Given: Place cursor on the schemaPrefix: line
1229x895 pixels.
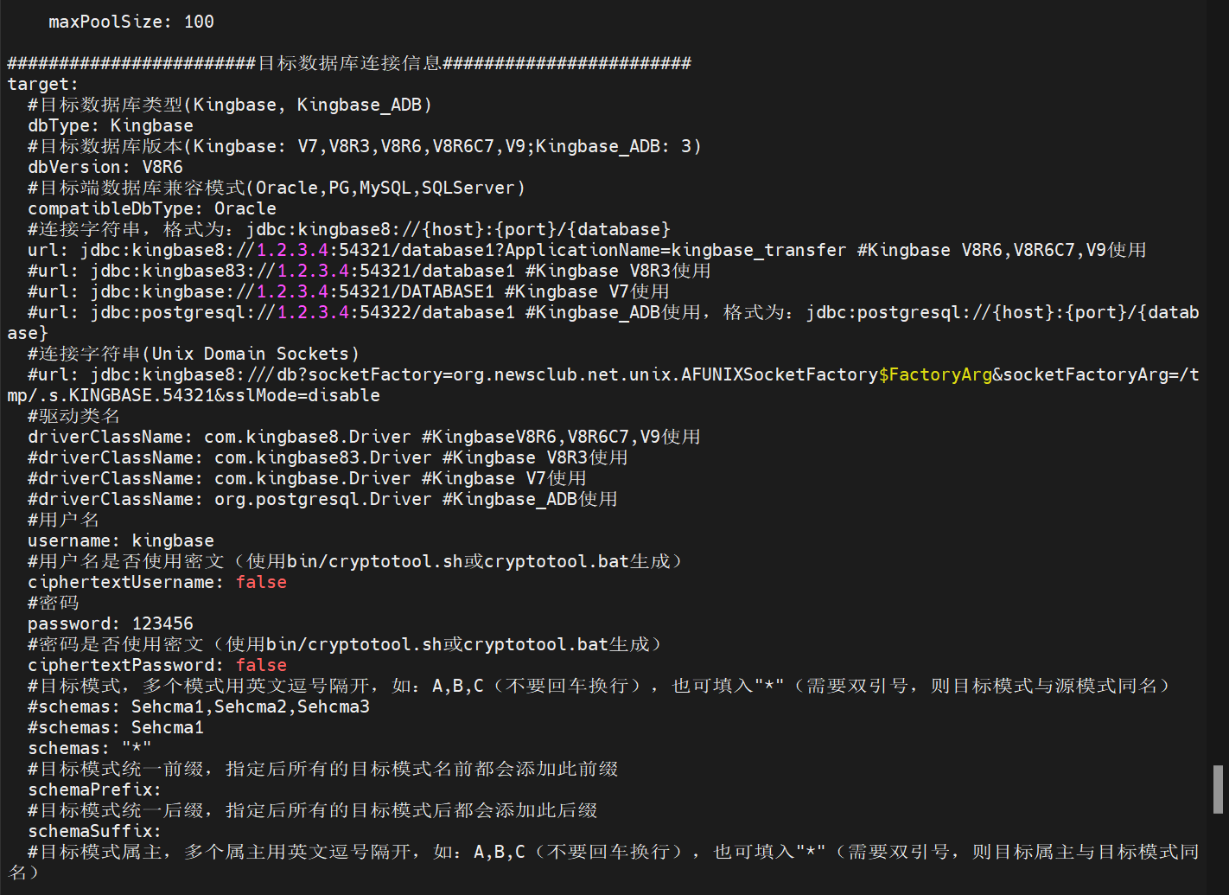Looking at the screenshot, I should click(x=94, y=790).
